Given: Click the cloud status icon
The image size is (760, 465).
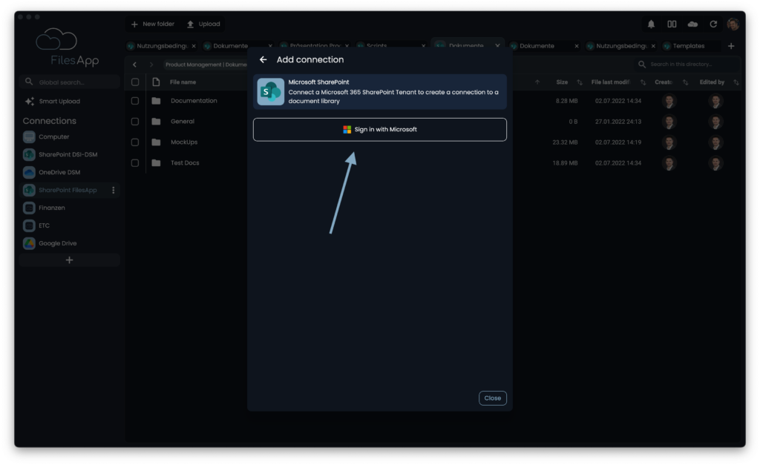Looking at the screenshot, I should coord(692,24).
